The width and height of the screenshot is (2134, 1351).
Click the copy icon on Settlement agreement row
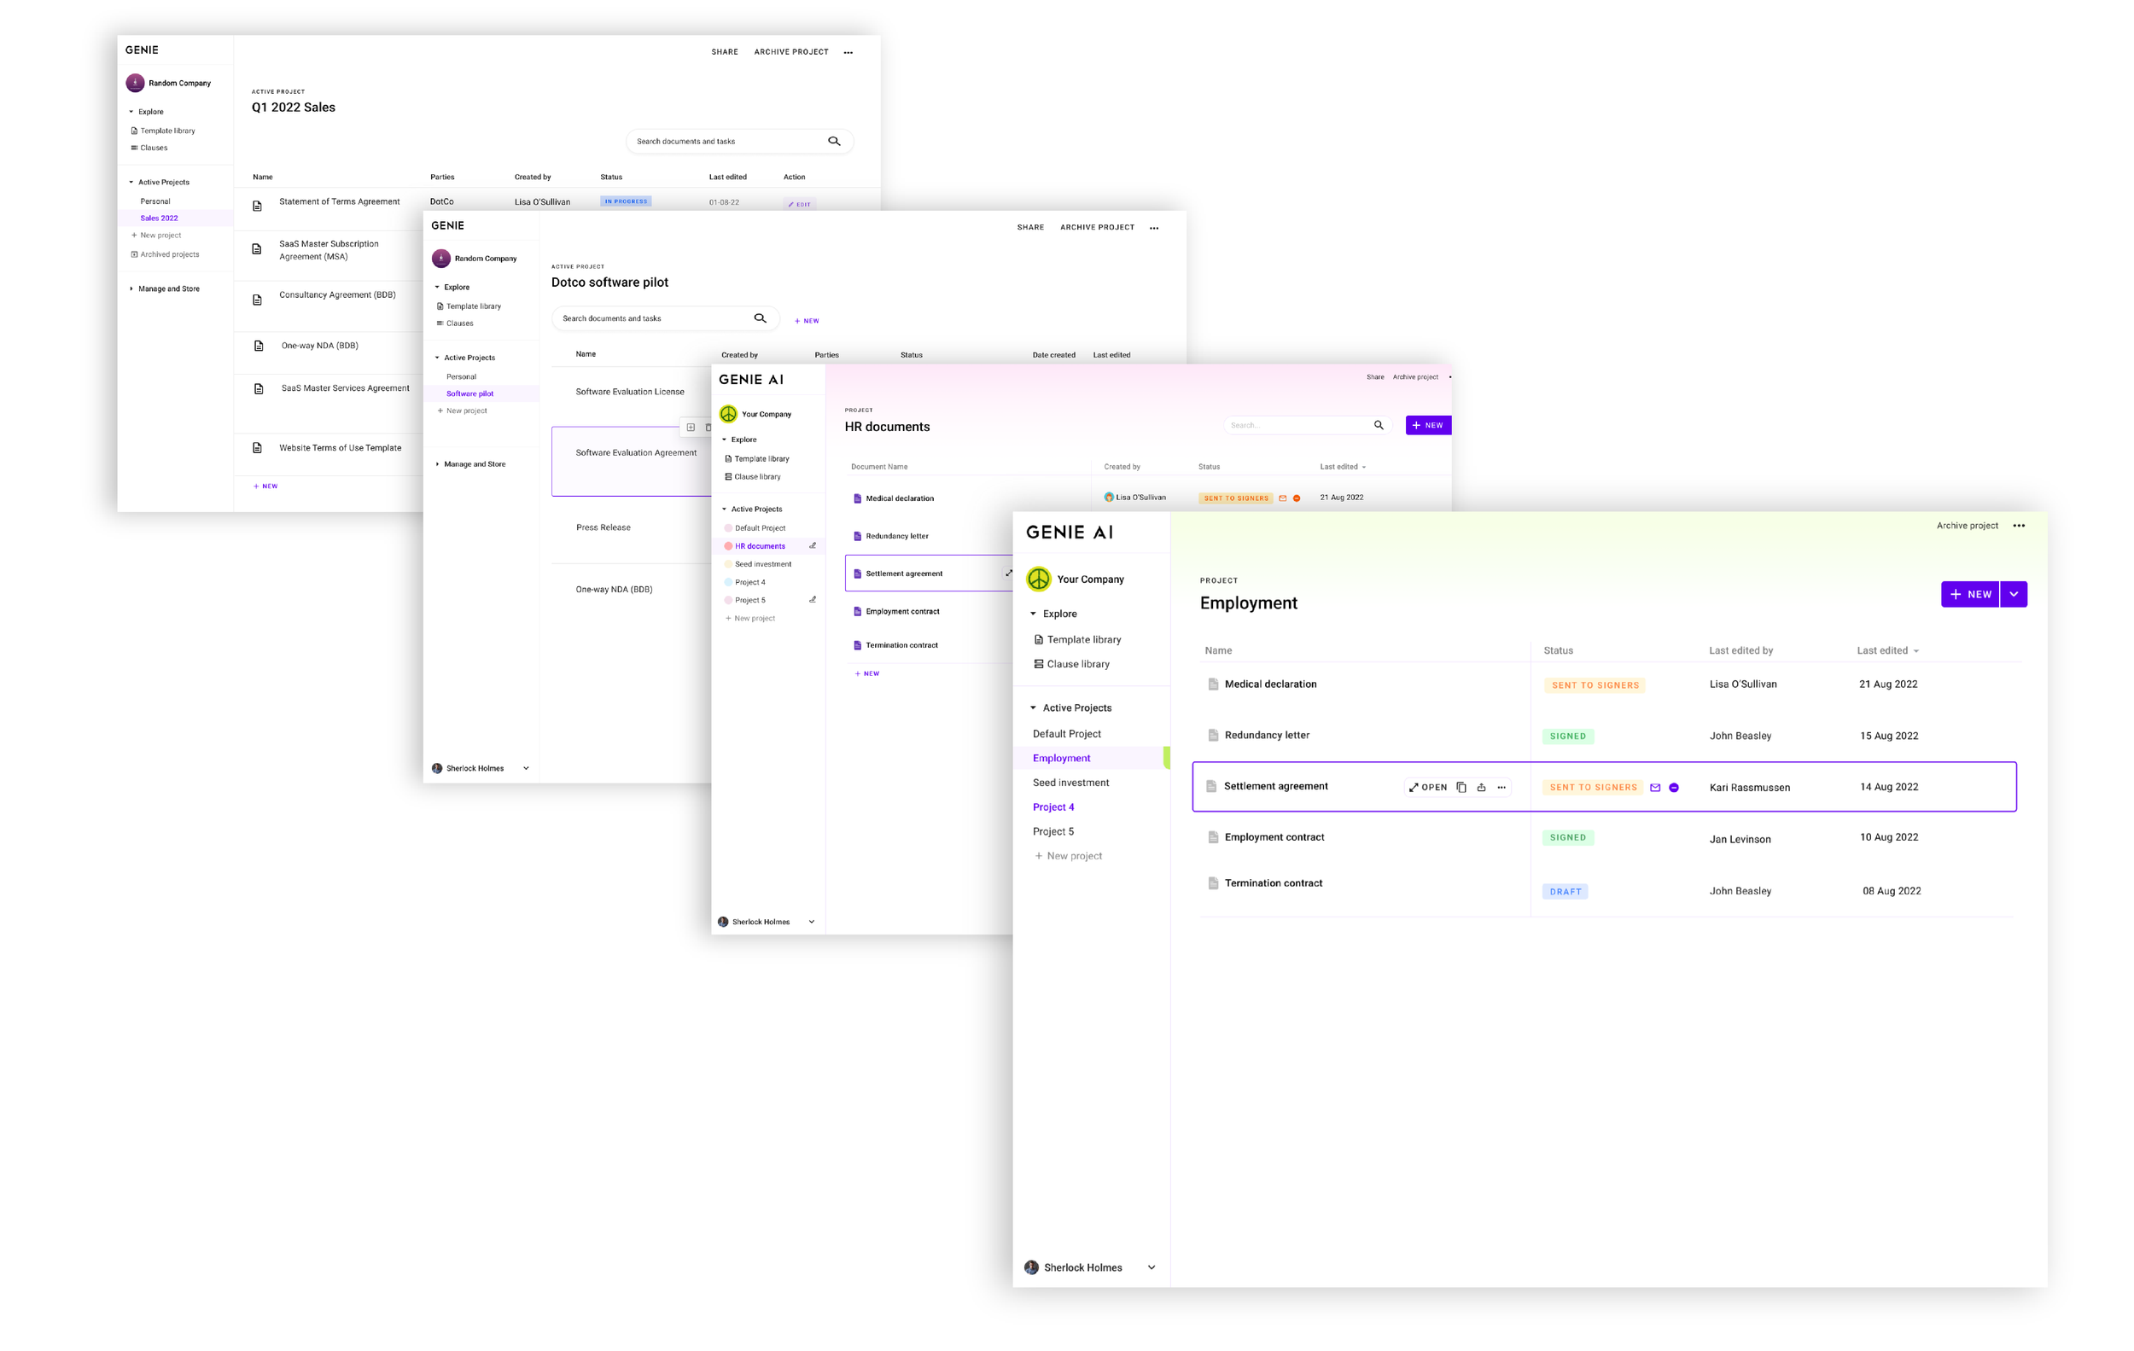click(x=1461, y=787)
